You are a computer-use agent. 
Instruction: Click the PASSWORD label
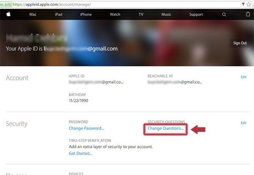(79, 122)
